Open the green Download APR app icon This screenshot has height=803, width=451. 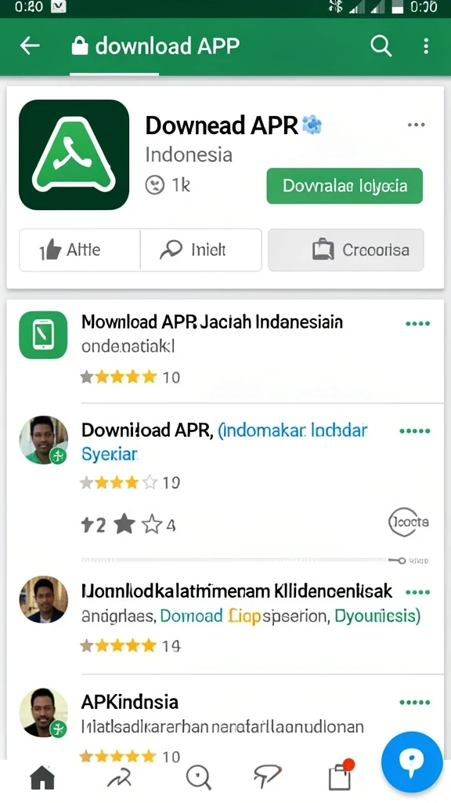[x=74, y=154]
